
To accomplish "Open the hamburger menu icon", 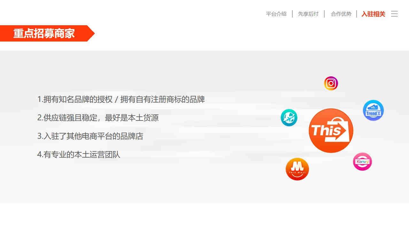I will [394, 14].
